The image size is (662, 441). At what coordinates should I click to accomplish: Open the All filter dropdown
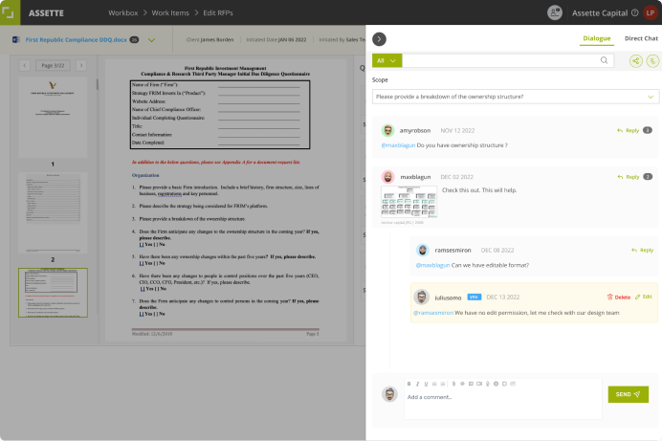click(x=386, y=61)
